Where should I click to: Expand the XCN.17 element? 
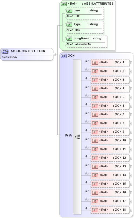pos(130,201)
